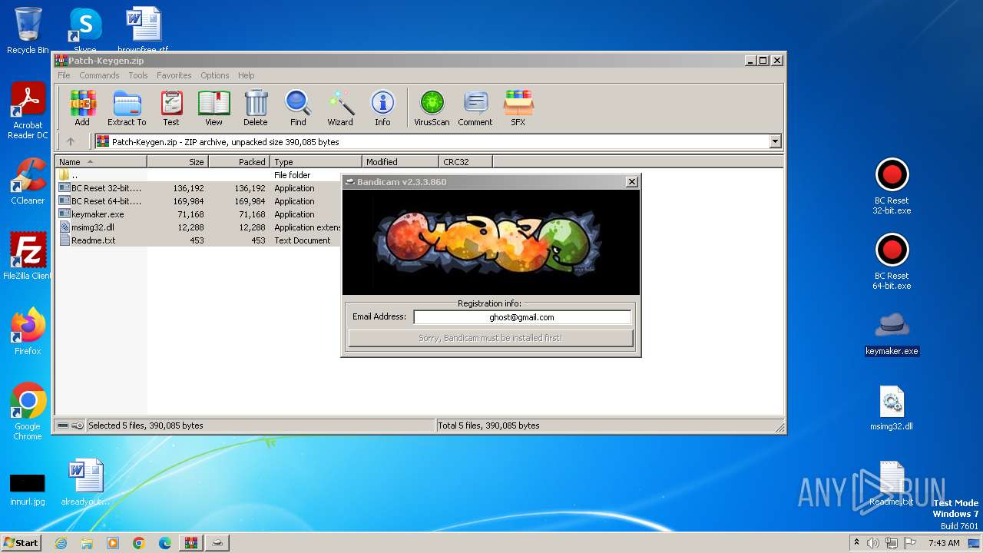Select keymaker.exe desktop icon
This screenshot has height=553, width=983.
892,333
